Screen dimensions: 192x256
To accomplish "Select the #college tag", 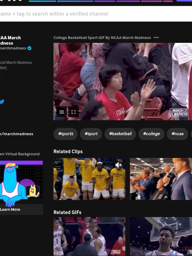I will coord(151,134).
